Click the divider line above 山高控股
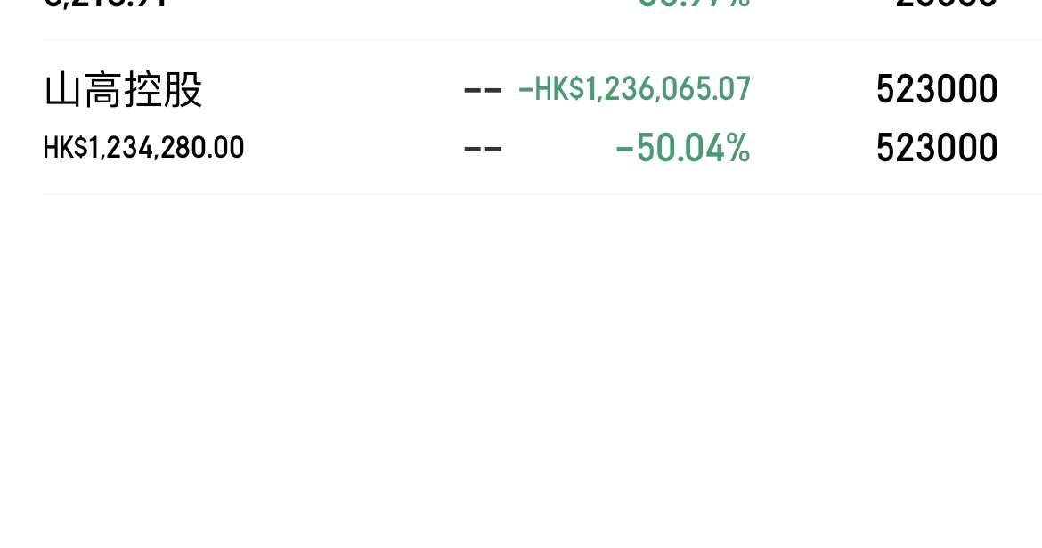 click(542, 39)
